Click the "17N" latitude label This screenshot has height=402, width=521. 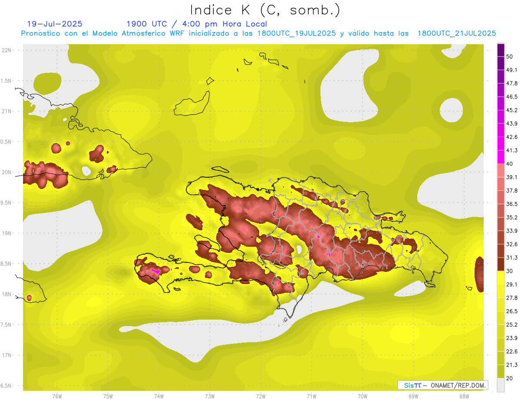pyautogui.click(x=7, y=355)
